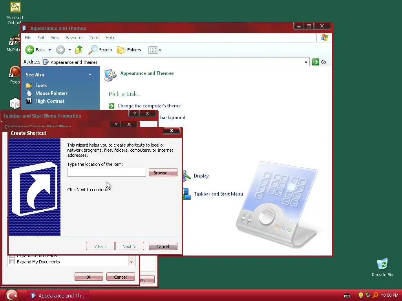Cancel the Create Shortcut wizard
Image resolution: width=402 pixels, height=301 pixels.
coord(163,246)
